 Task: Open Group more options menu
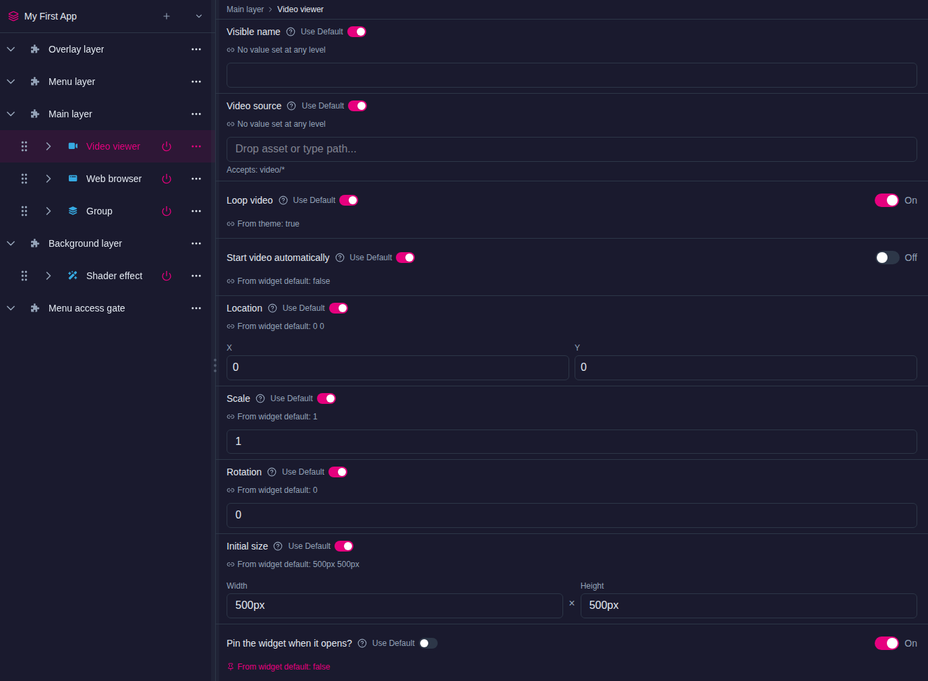196,211
